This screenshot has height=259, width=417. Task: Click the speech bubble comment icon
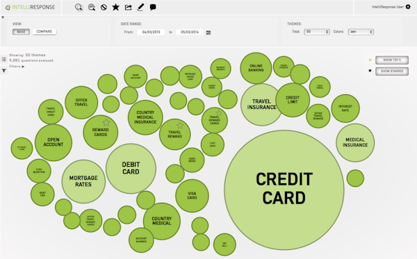point(153,7)
